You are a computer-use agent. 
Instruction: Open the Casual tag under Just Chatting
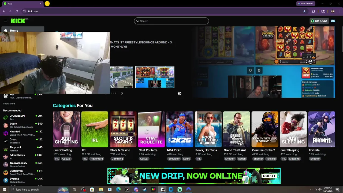66,159
